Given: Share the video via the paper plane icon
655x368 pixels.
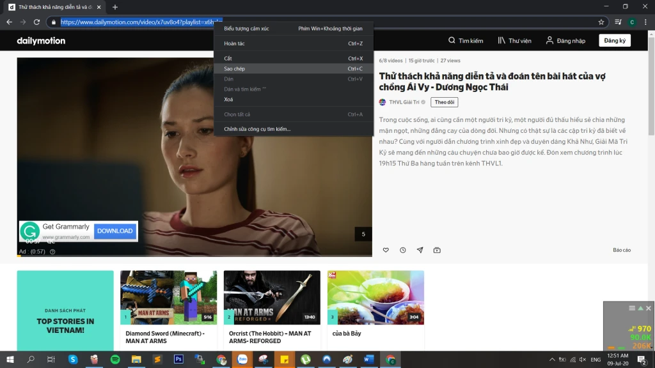Looking at the screenshot, I should click(x=420, y=250).
